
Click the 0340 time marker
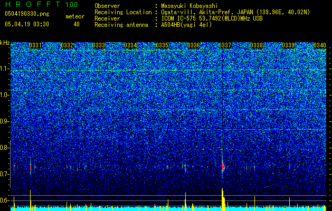tap(320, 45)
